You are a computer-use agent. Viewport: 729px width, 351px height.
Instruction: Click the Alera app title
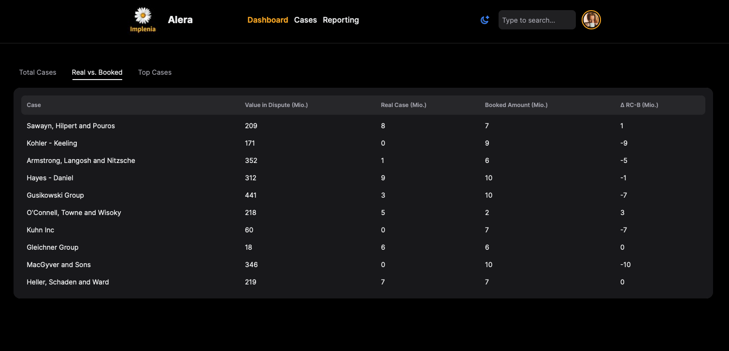180,20
